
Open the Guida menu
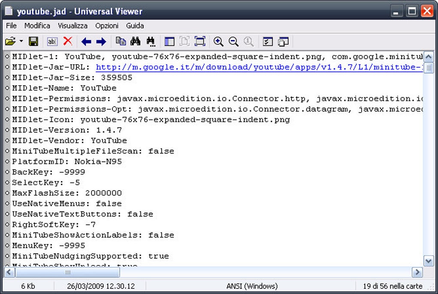tap(135, 26)
